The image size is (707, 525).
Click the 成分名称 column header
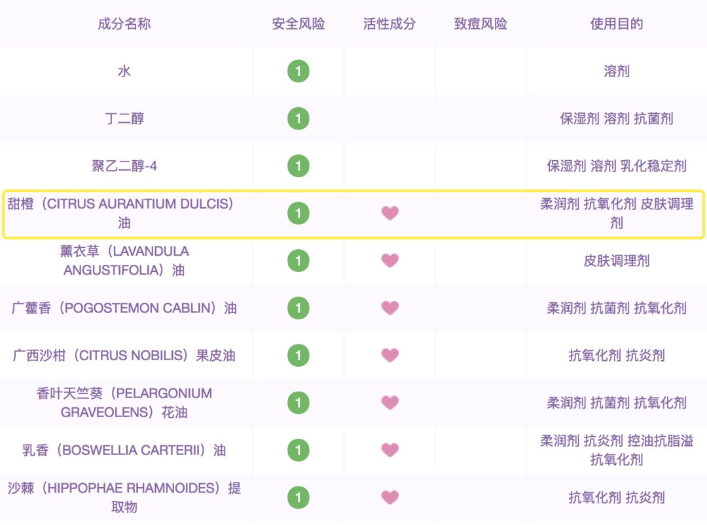[x=124, y=24]
